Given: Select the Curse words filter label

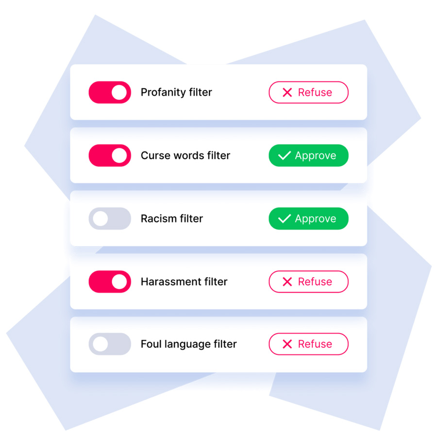Looking at the screenshot, I should click(185, 155).
